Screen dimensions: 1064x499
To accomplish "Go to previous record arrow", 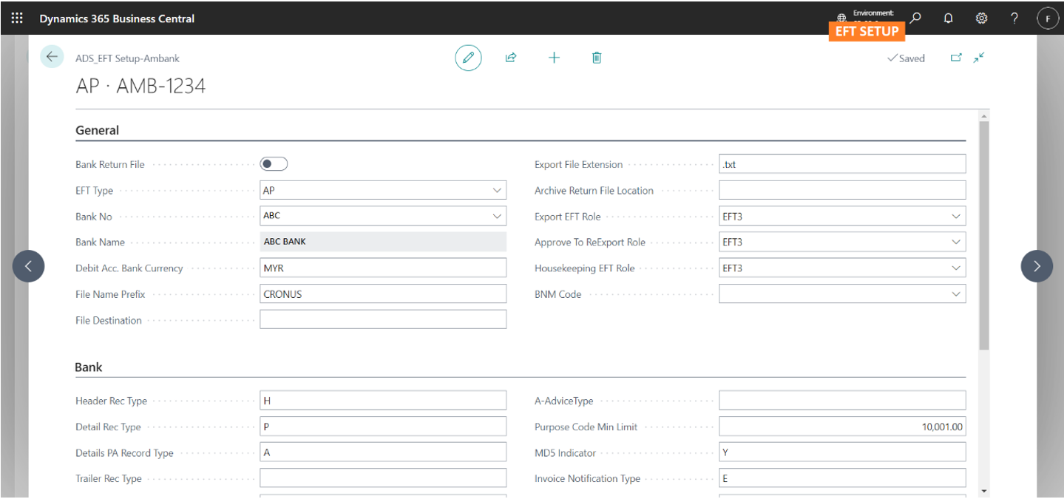I will [29, 266].
